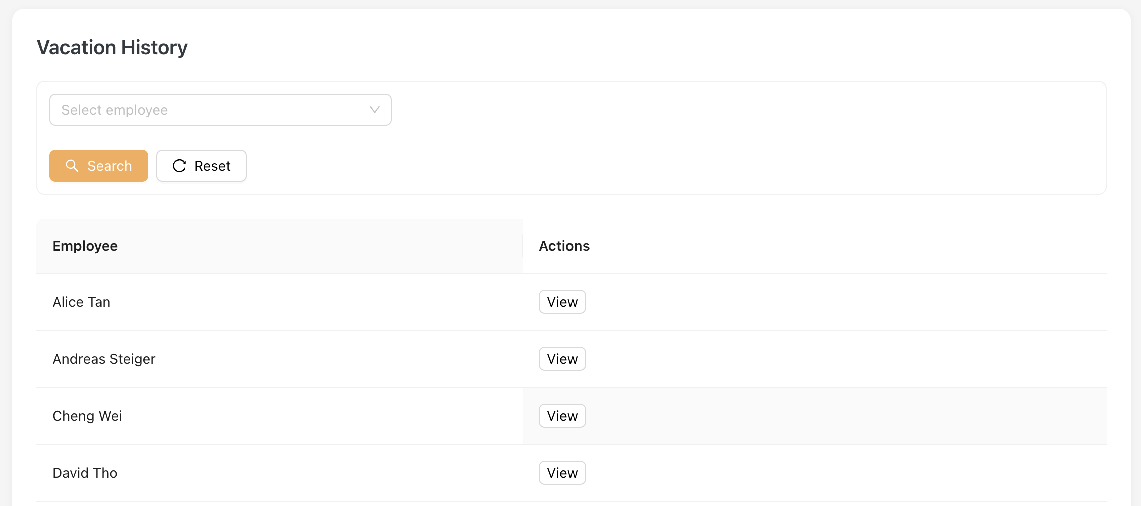Screen dimensions: 1141x506
Task: Open View for David Tho
Action: coord(562,473)
